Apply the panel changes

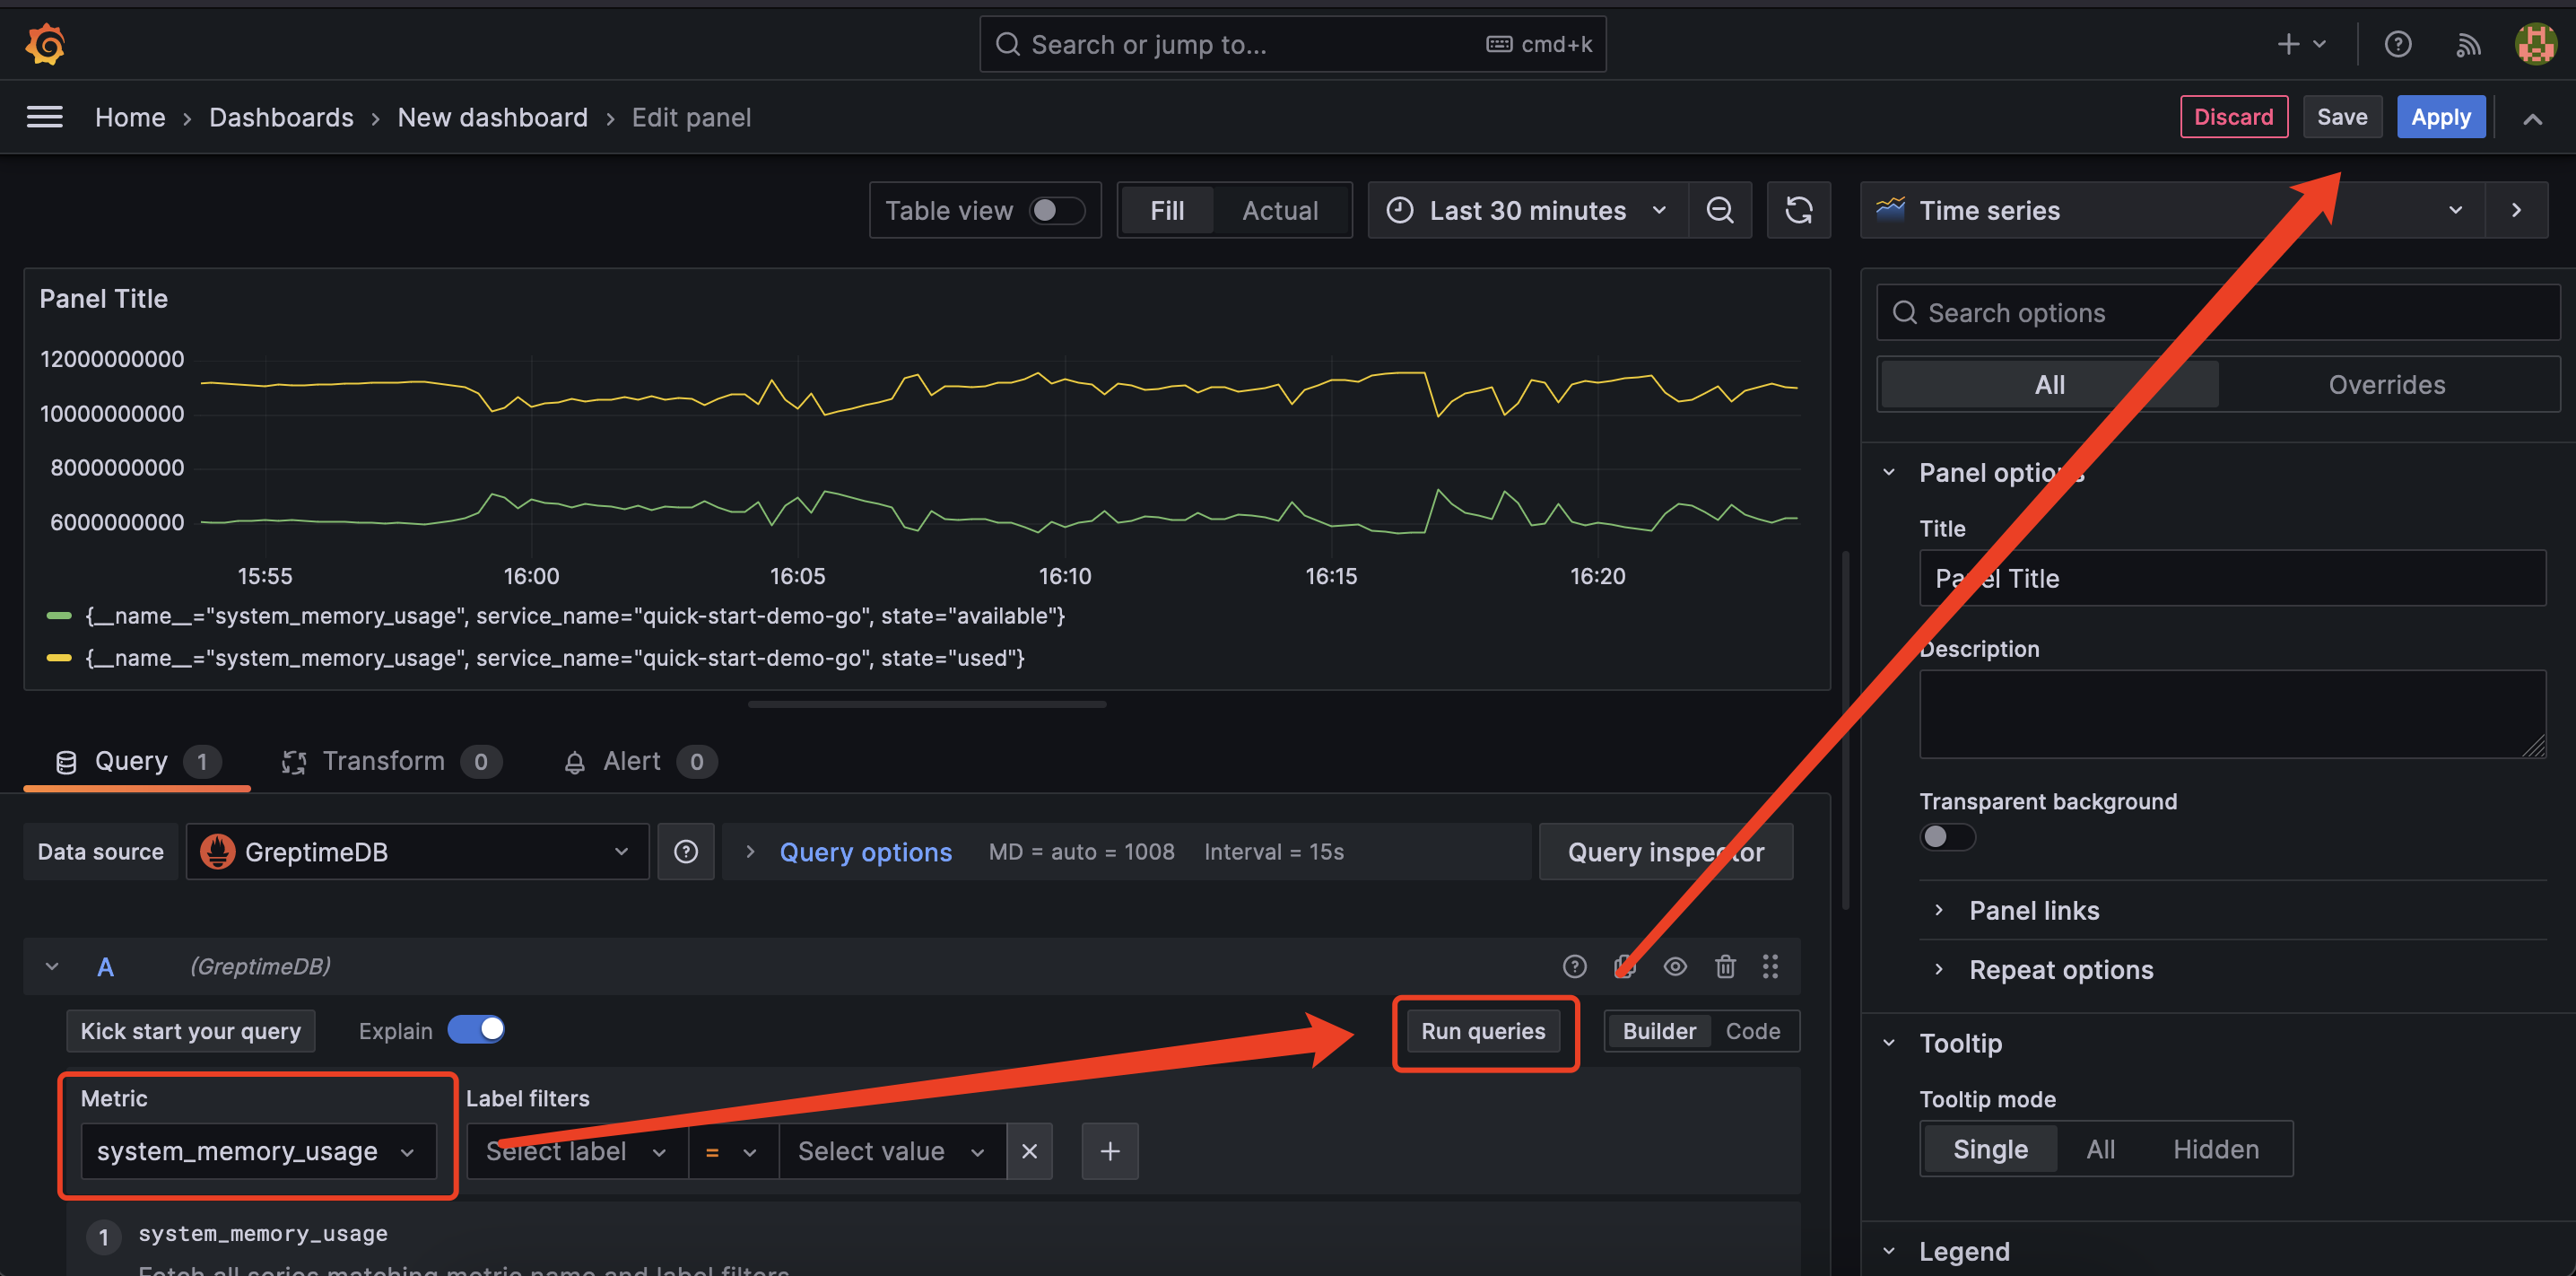coord(2440,116)
